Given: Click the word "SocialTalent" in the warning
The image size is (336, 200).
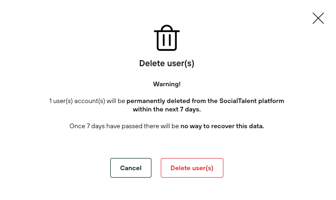Looking at the screenshot, I should point(235,101).
